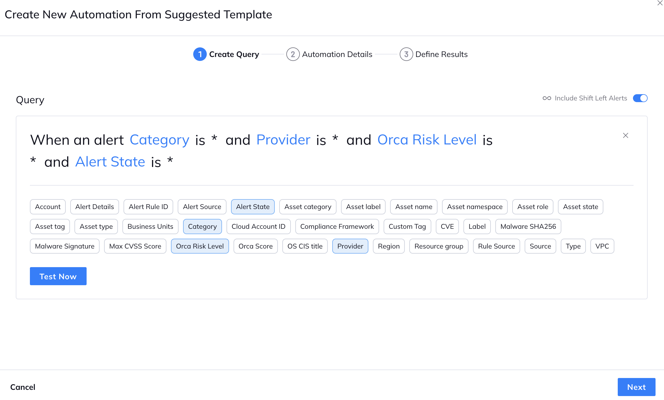Add the Compliance Framework filter

(x=337, y=226)
